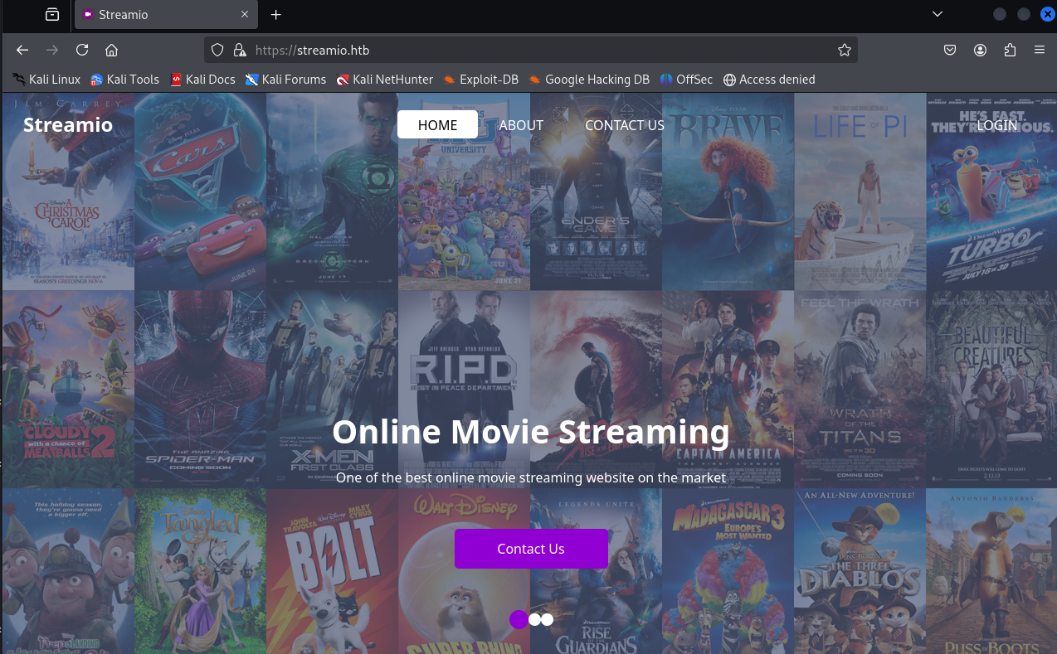This screenshot has height=654, width=1057.
Task: Reload the page with refresh icon
Action: 82,50
